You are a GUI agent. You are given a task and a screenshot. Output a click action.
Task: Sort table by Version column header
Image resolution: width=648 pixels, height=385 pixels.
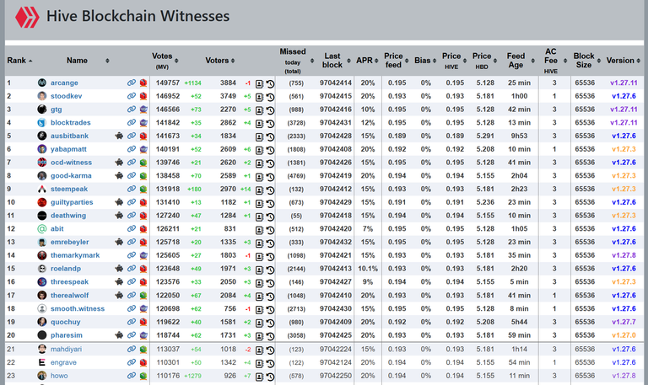(624, 61)
